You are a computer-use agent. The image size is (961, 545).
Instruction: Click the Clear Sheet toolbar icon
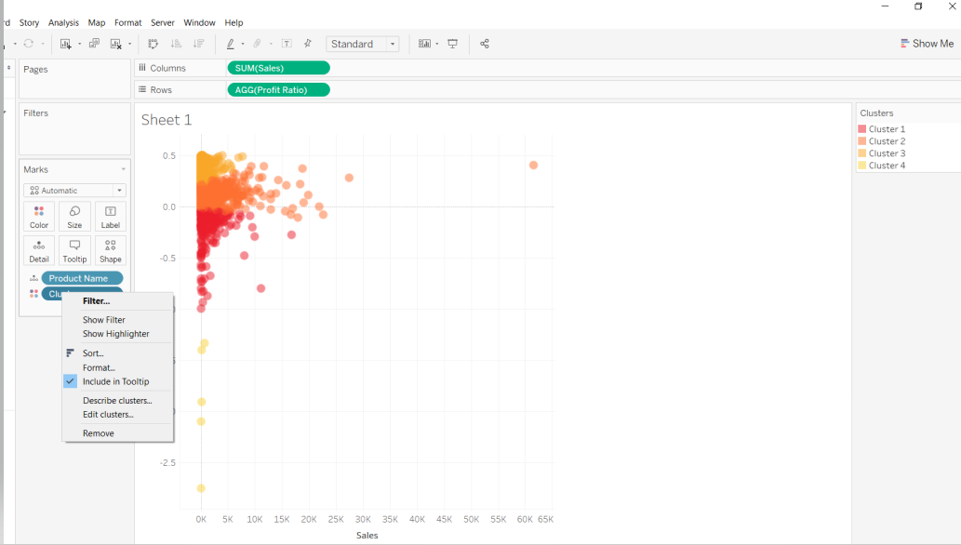(x=116, y=44)
